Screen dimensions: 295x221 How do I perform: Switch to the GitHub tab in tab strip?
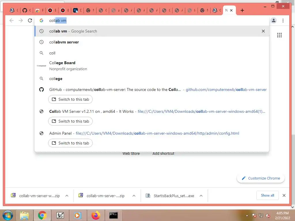pos(27,11)
